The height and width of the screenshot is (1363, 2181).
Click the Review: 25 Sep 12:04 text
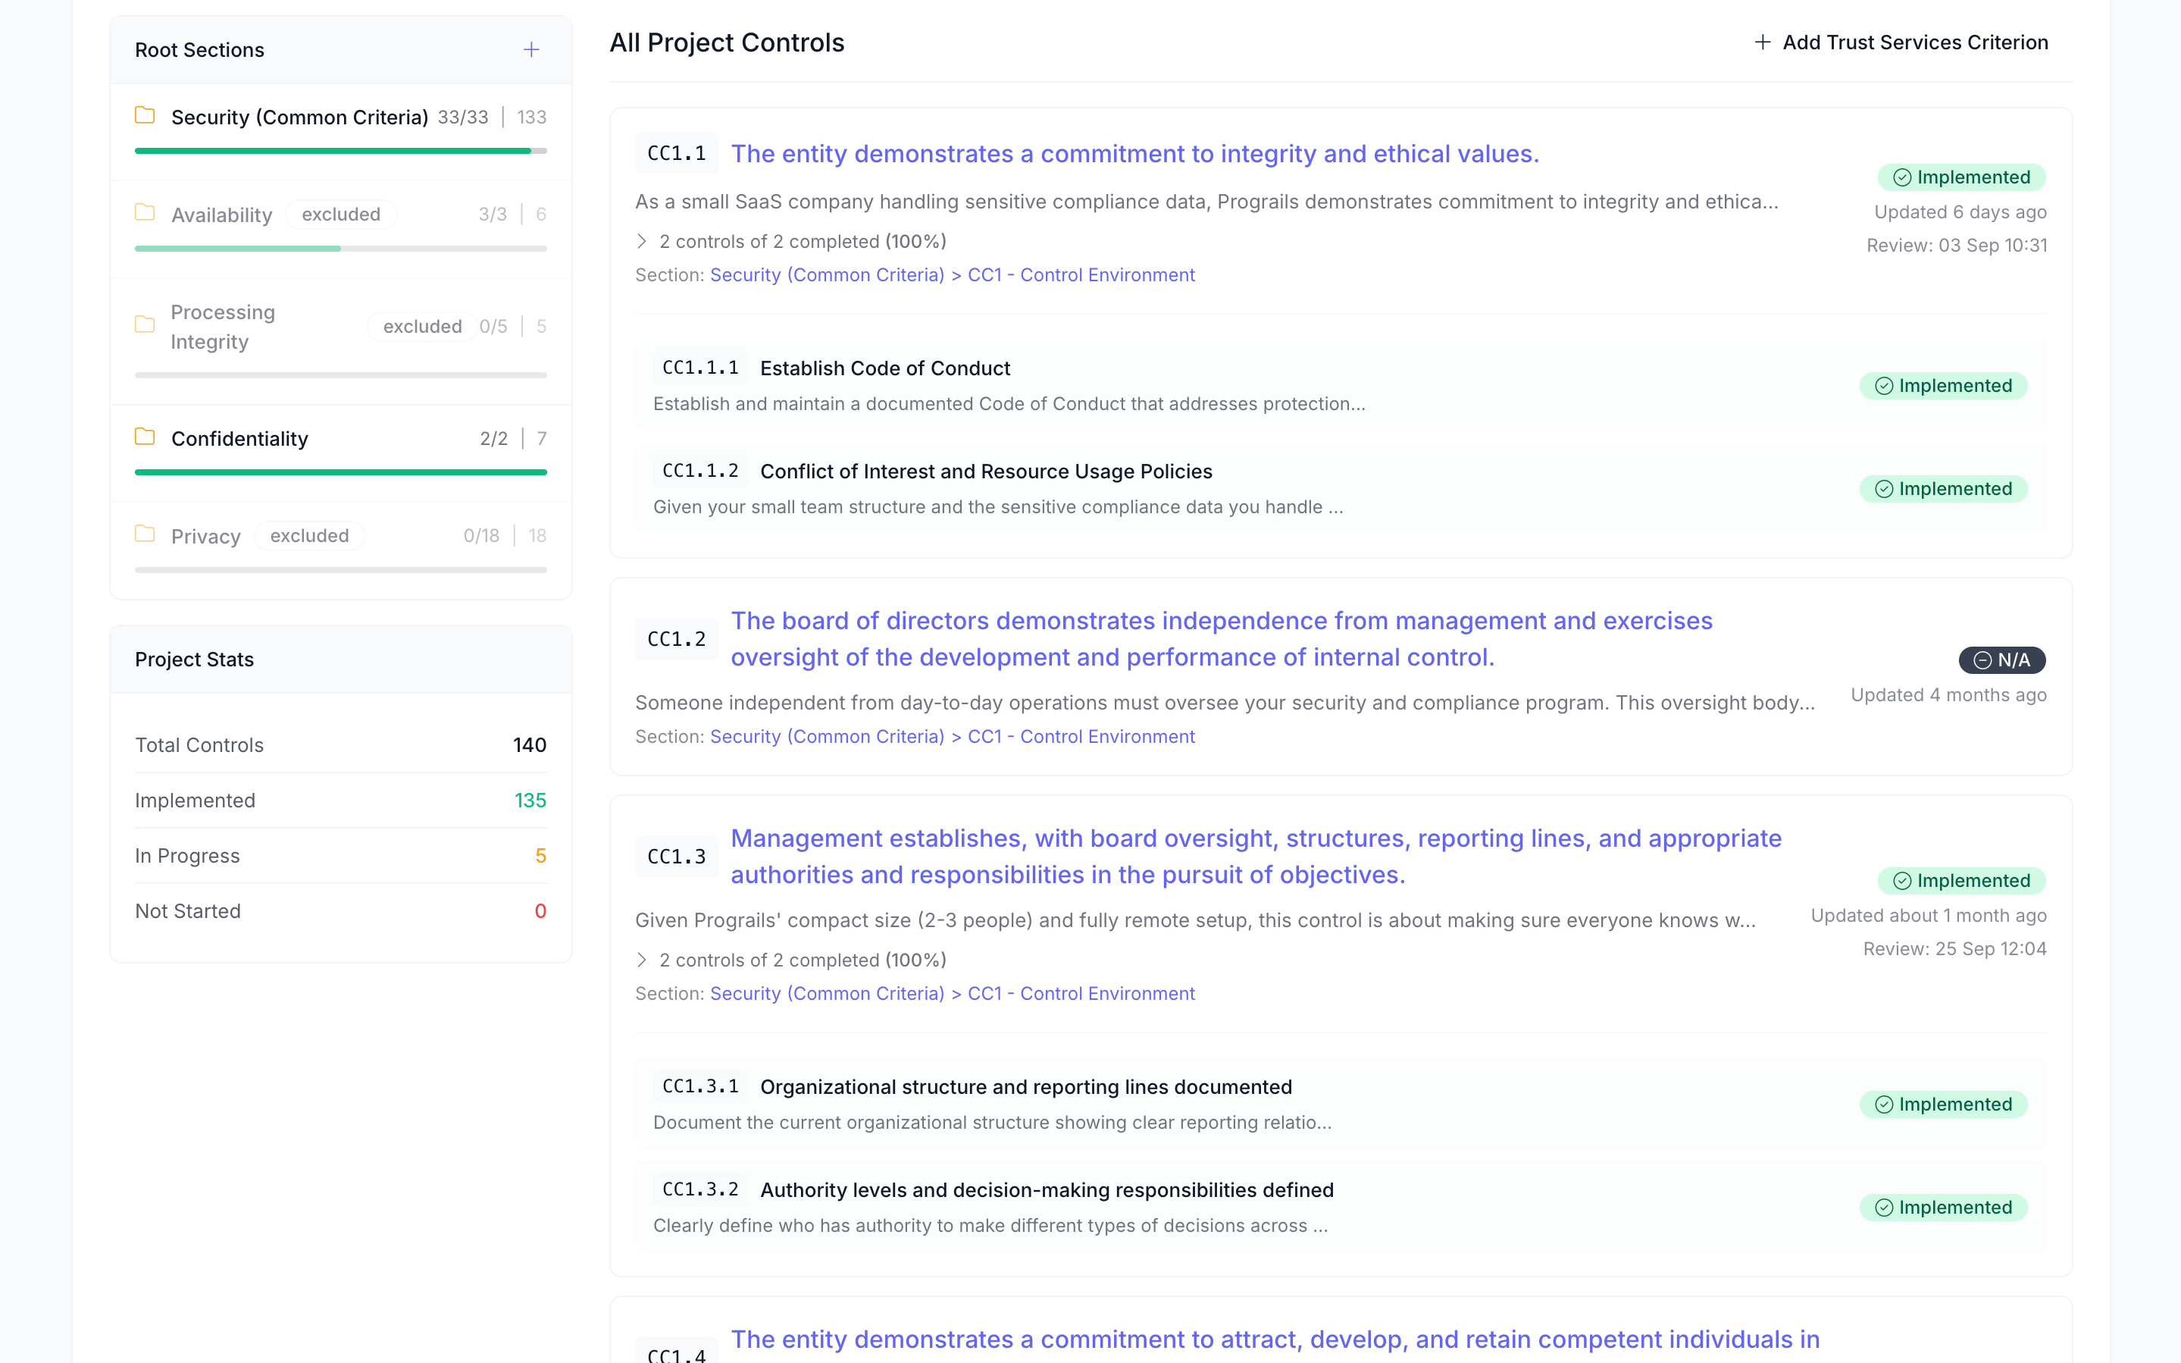click(x=1955, y=949)
